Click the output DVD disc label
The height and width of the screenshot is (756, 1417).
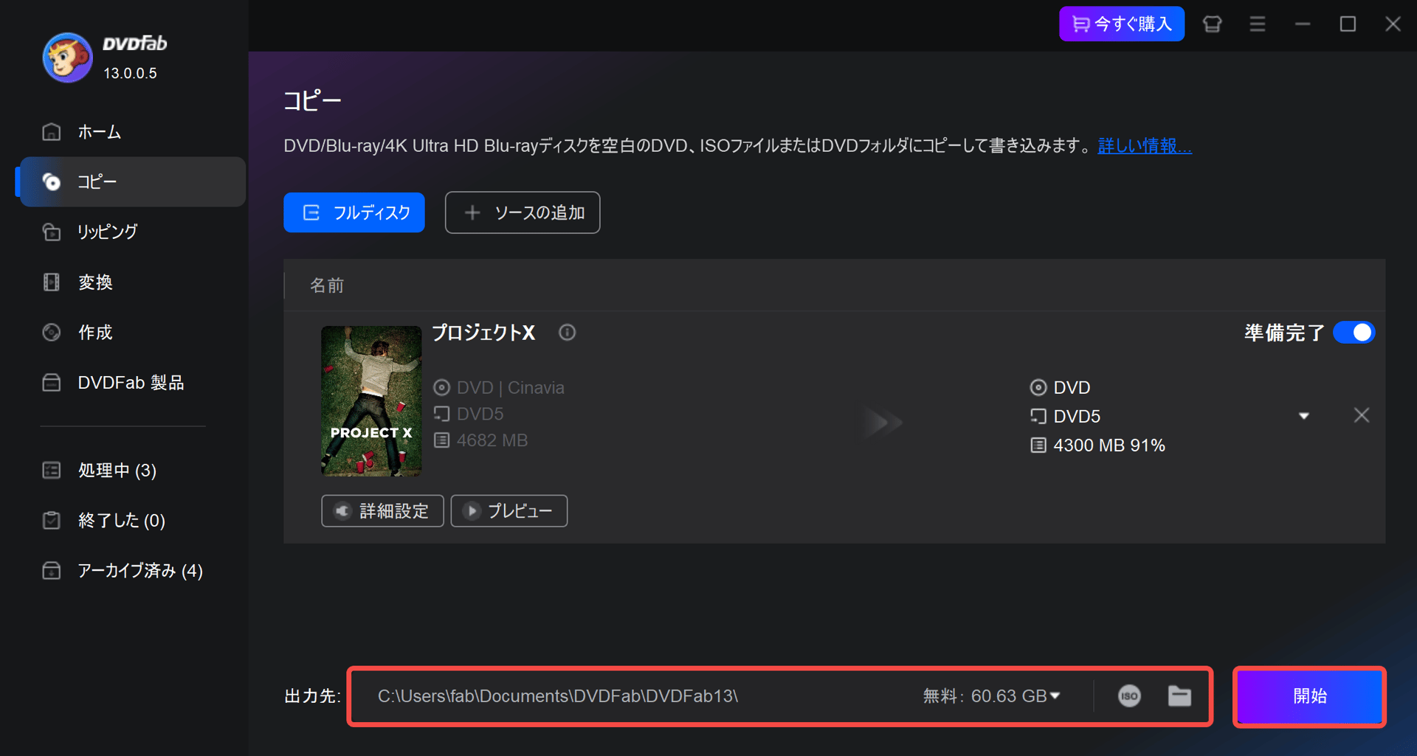tap(1072, 387)
